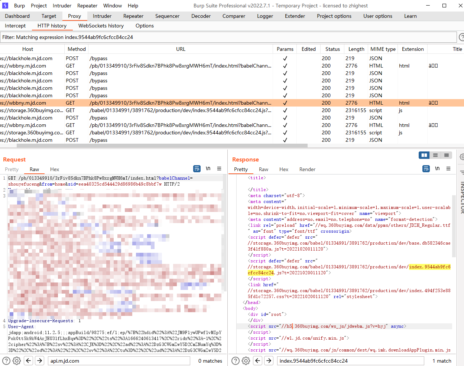Click search help icon below Response panel
Screen dimensions: 464x366
235,360
